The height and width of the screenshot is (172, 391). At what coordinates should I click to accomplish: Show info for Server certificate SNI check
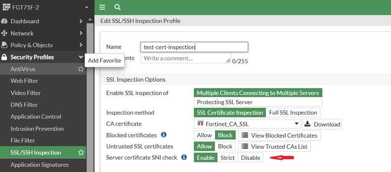(184, 157)
